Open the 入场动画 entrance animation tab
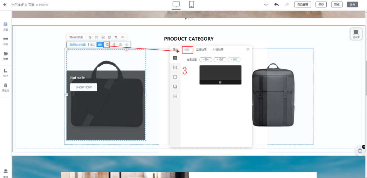This screenshot has height=178, width=367. [218, 49]
